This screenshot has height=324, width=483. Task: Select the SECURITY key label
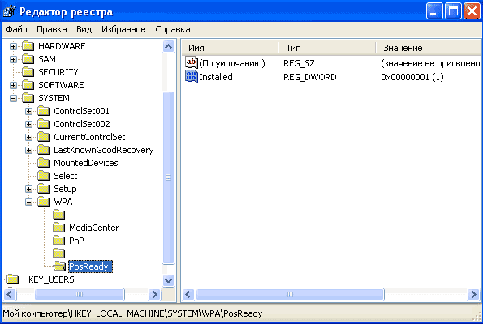click(x=58, y=72)
